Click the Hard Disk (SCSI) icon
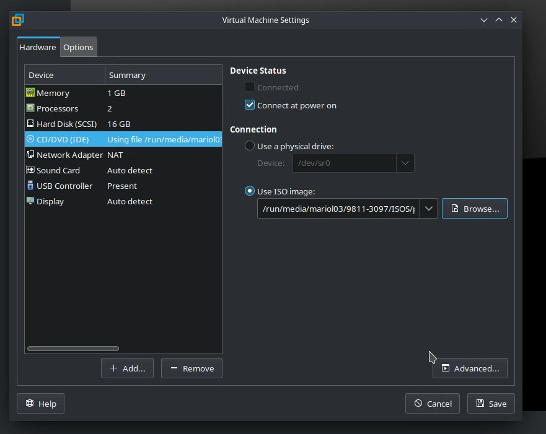Image resolution: width=546 pixels, height=434 pixels. click(30, 124)
